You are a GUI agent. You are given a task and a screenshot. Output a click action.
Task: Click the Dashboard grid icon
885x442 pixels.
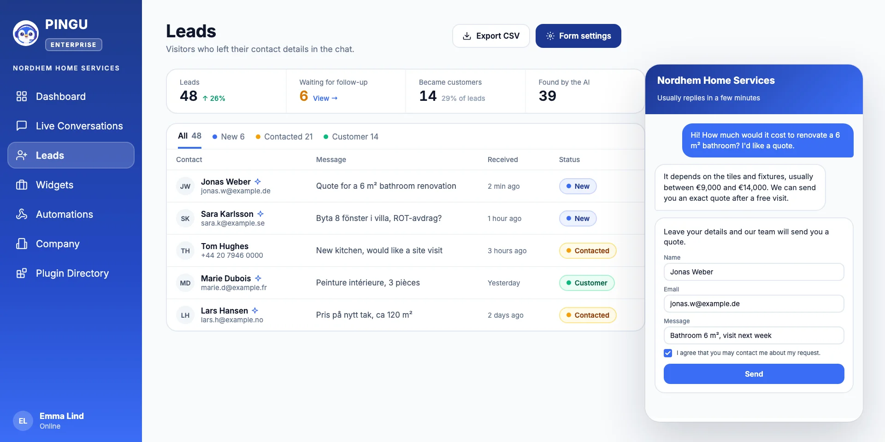[x=22, y=96]
